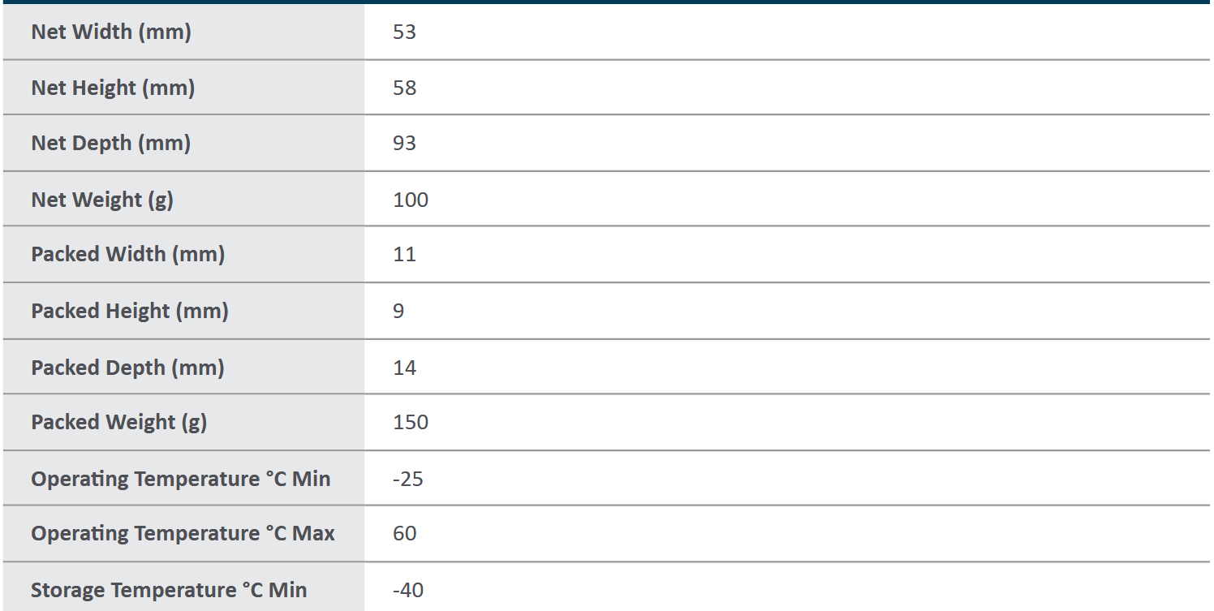This screenshot has height=611, width=1214.
Task: Click the Packed Depth (mm) label
Action: point(127,368)
